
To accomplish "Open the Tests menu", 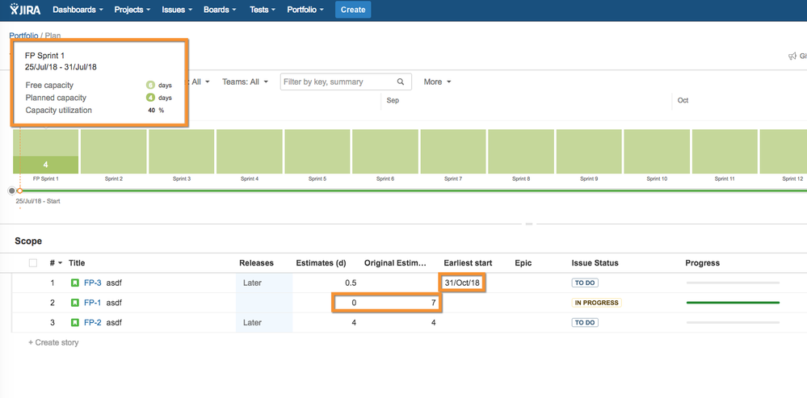I will tap(263, 9).
